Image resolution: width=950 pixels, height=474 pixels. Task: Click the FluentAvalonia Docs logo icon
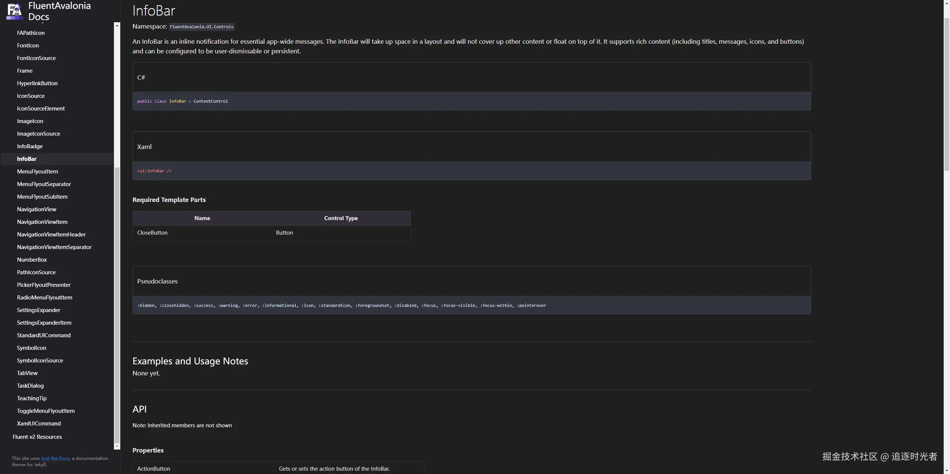click(x=15, y=11)
